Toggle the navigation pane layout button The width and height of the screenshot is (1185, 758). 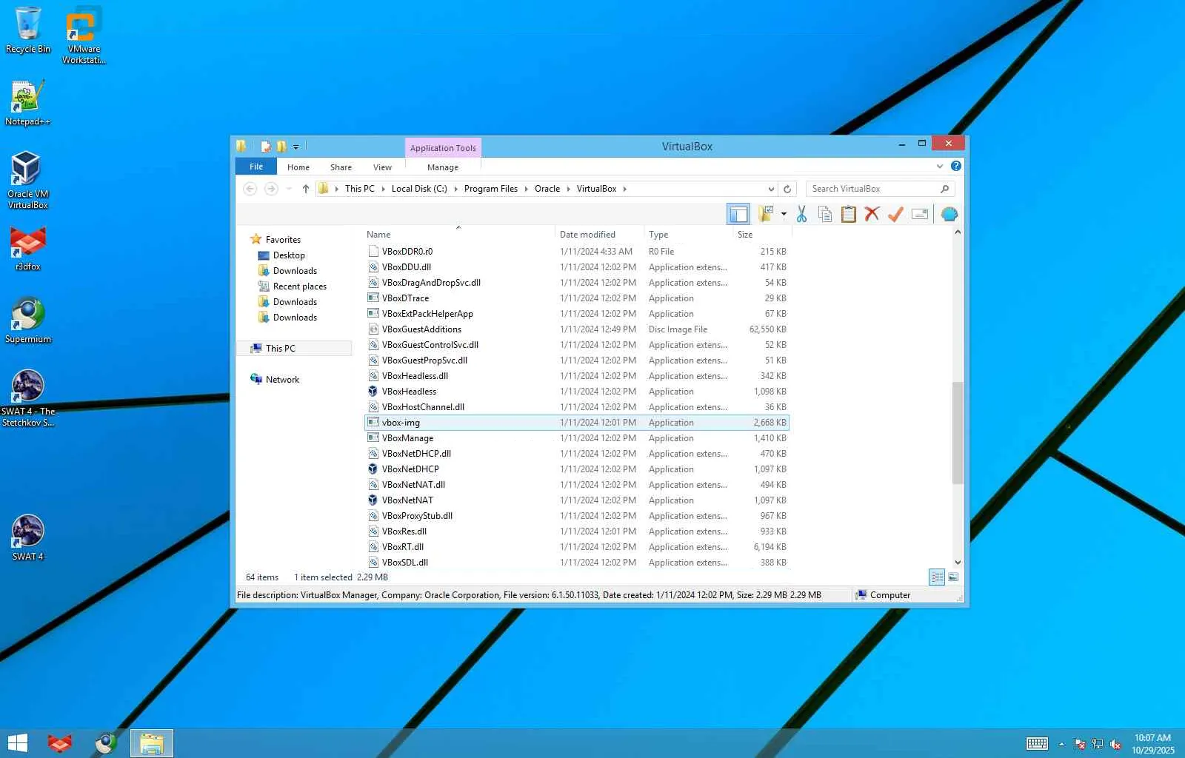point(738,215)
